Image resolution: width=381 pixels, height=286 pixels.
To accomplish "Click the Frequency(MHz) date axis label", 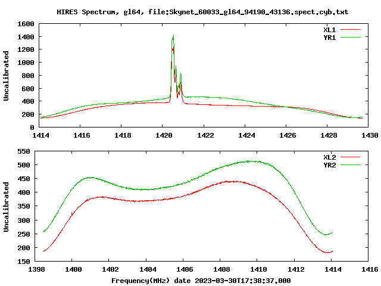I will pyautogui.click(x=201, y=281).
